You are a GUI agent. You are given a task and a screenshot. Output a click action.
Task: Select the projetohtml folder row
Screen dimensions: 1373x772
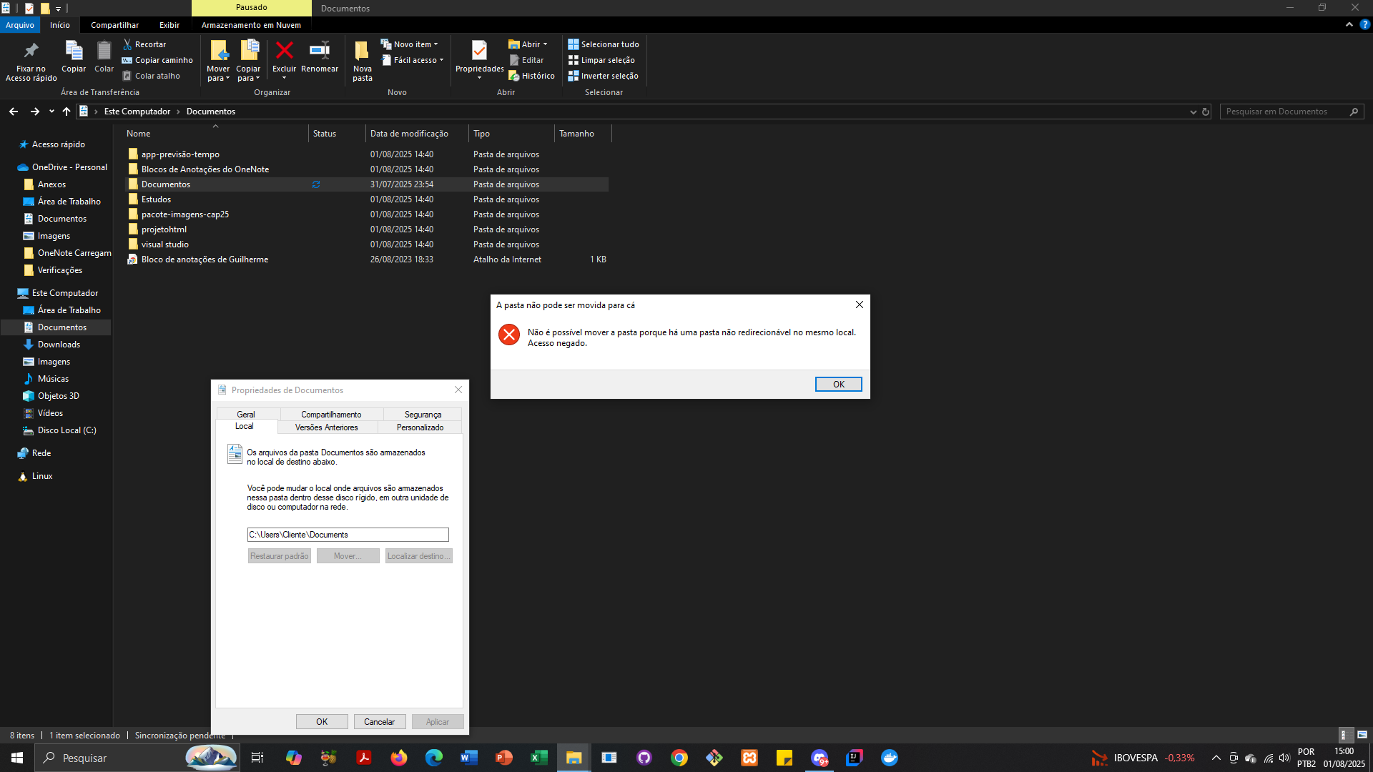(367, 229)
